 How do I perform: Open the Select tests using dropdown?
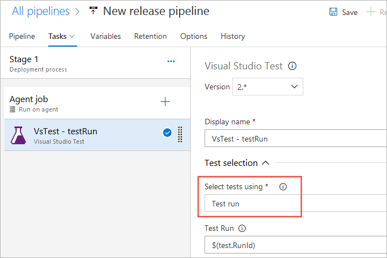tap(294, 204)
